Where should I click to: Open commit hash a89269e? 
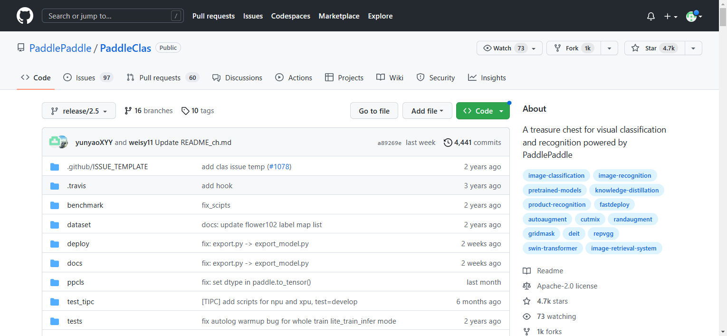pos(390,143)
